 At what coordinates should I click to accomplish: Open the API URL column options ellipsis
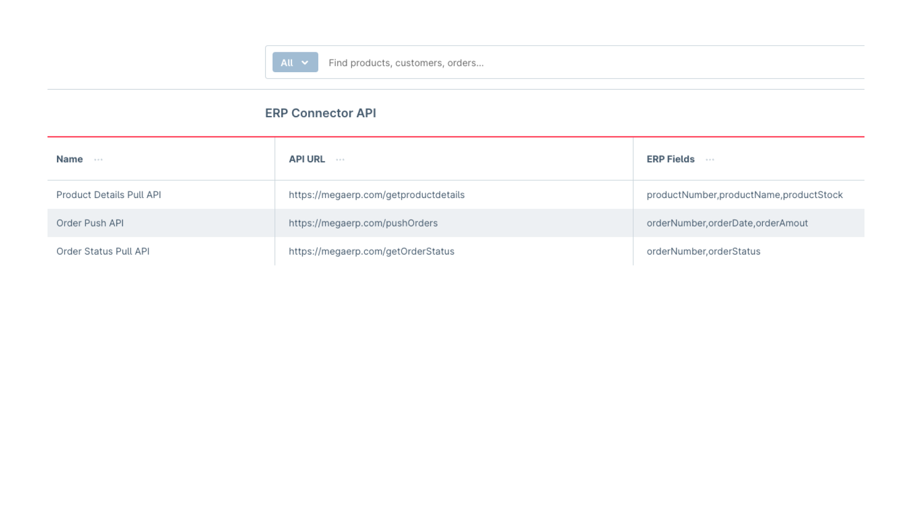340,160
